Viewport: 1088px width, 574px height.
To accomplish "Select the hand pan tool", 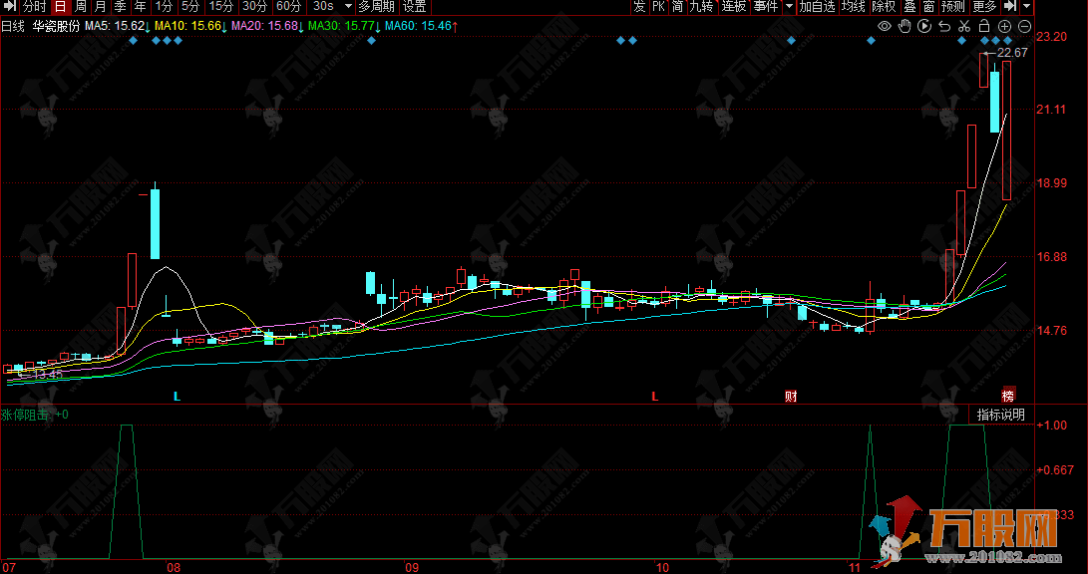I will click(x=904, y=26).
